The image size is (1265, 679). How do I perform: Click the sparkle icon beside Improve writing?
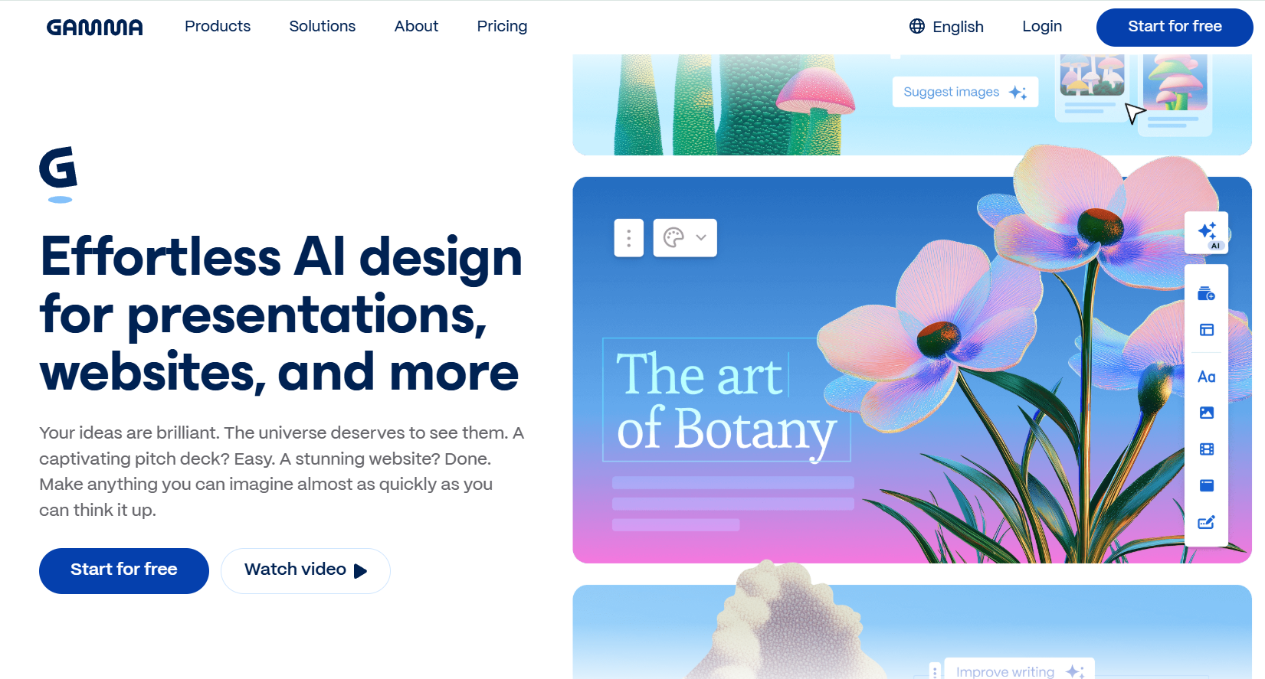point(1074,671)
